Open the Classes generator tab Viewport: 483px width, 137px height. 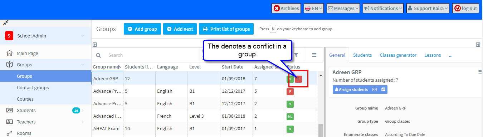[x=398, y=55]
